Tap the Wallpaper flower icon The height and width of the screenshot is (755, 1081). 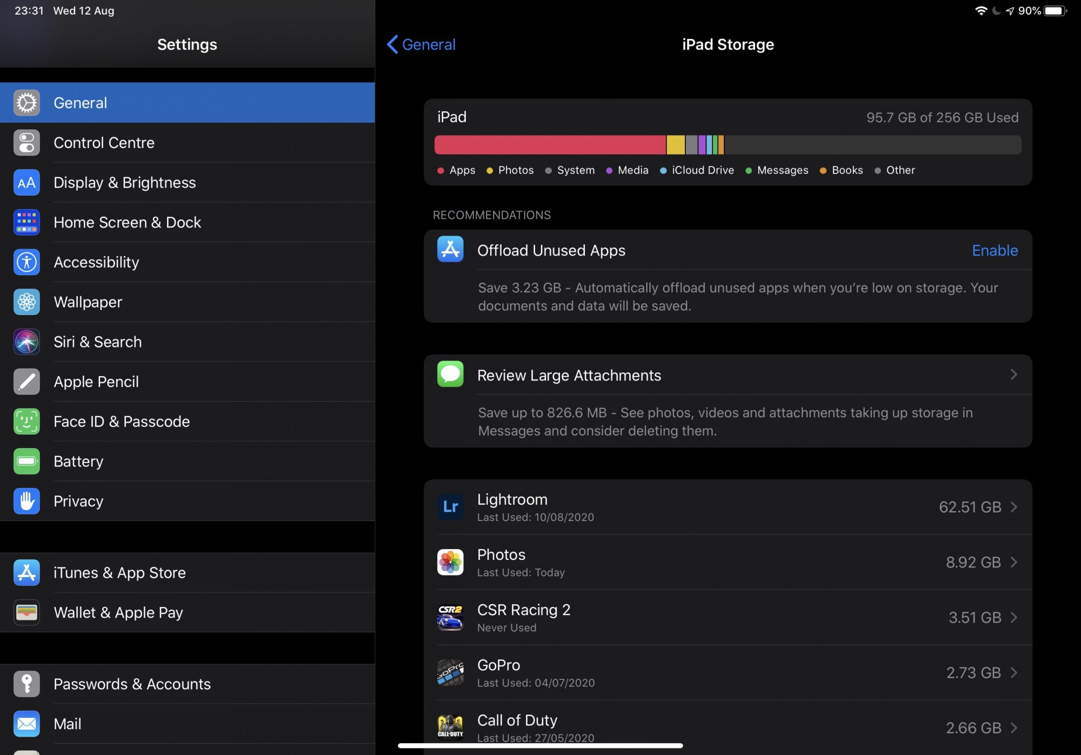pyautogui.click(x=26, y=302)
